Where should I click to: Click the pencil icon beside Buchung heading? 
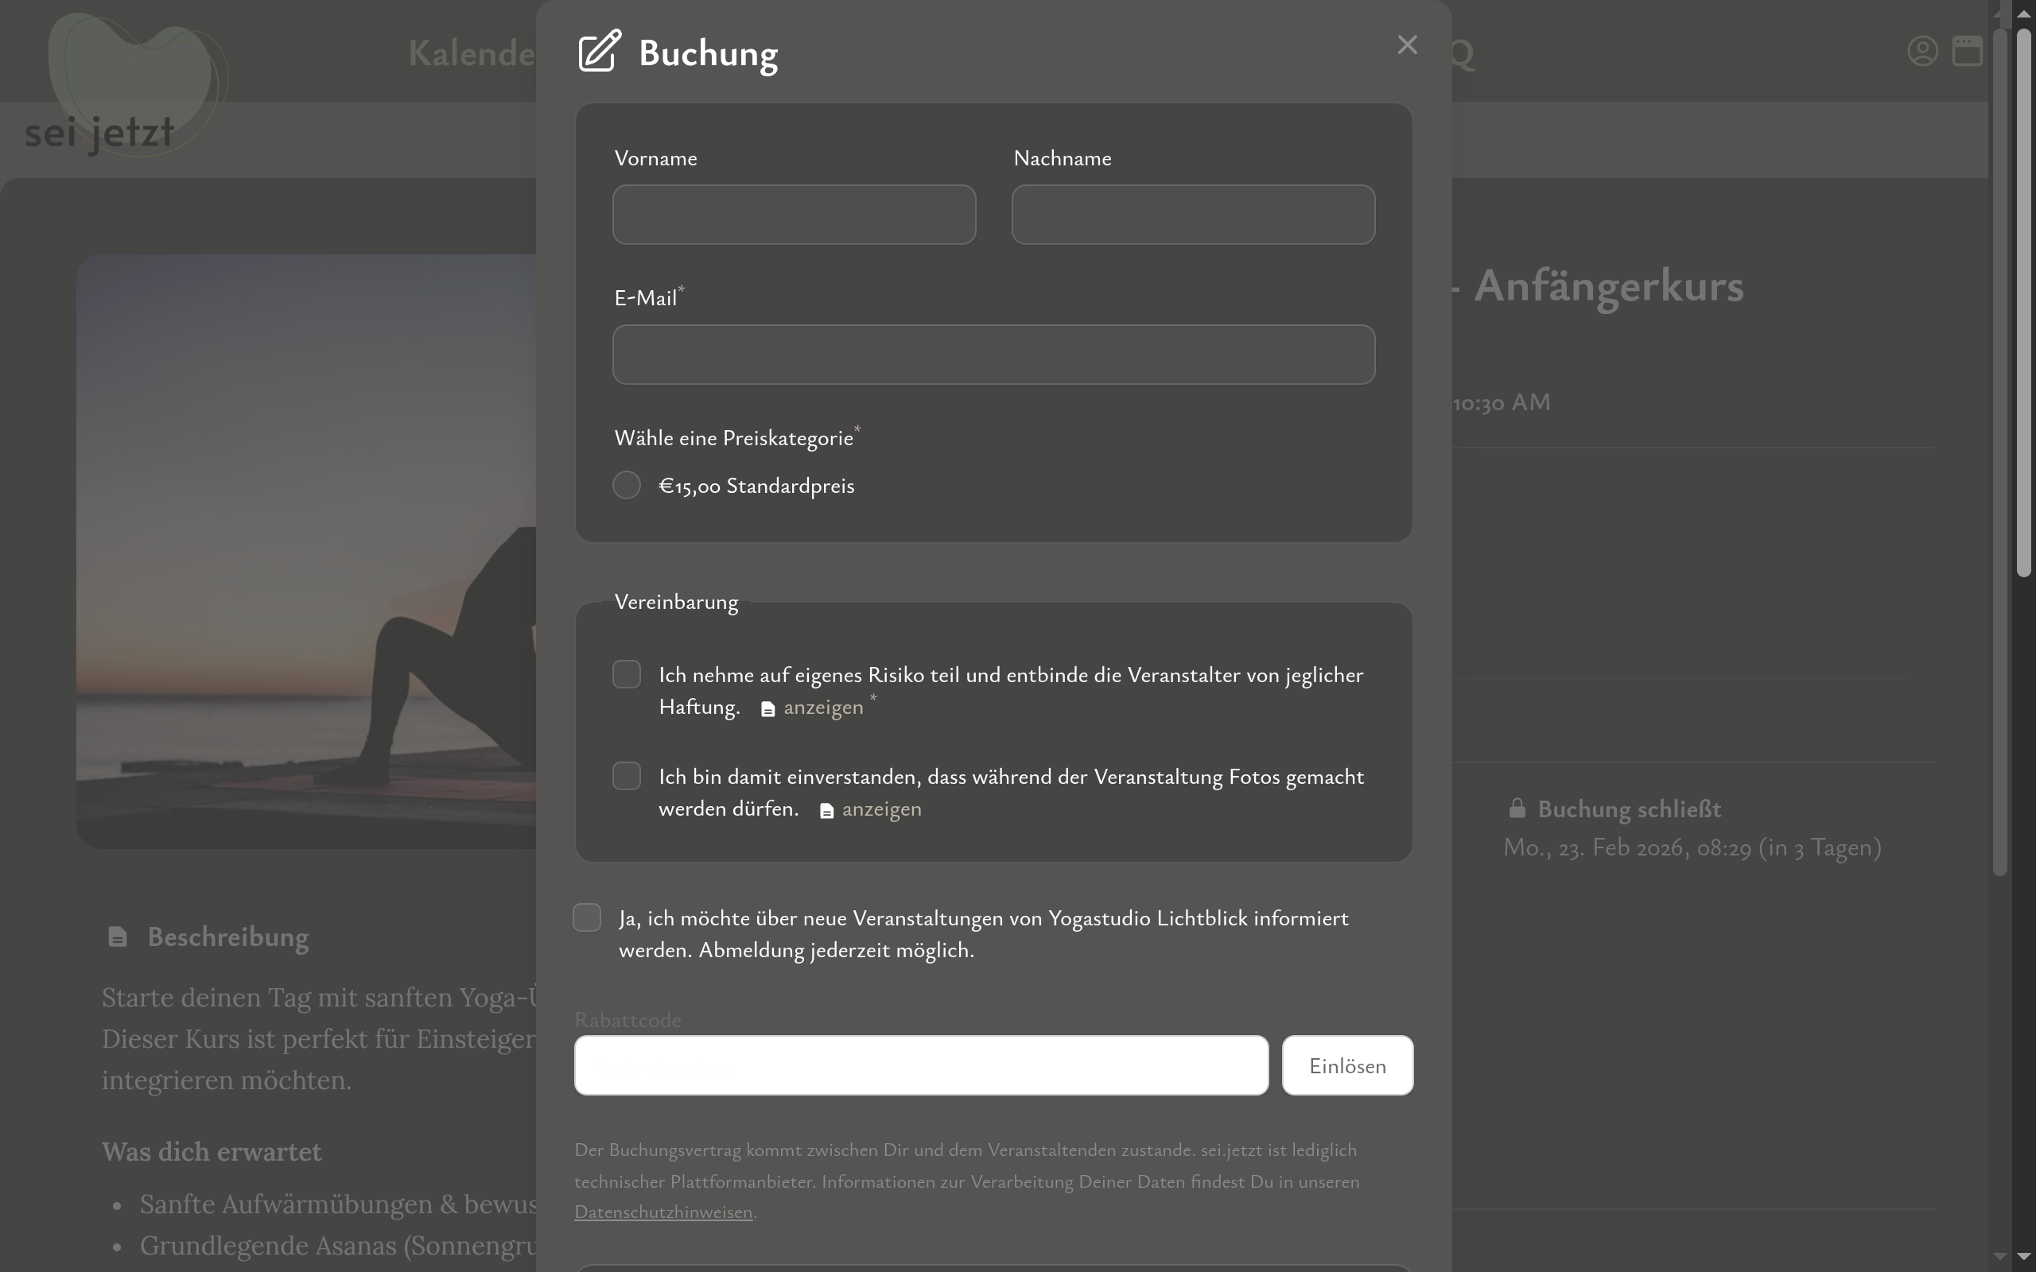597,52
